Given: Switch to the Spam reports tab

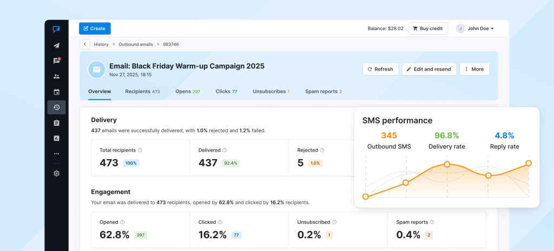Looking at the screenshot, I should point(323,92).
